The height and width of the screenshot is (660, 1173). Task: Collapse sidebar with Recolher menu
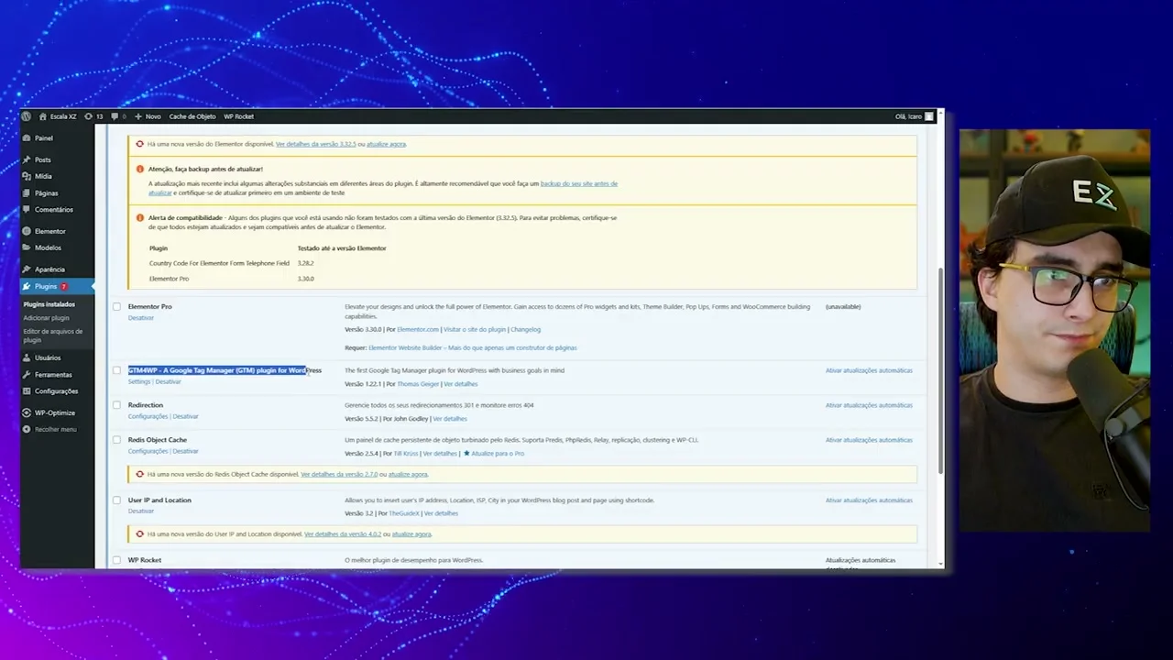[x=50, y=429]
